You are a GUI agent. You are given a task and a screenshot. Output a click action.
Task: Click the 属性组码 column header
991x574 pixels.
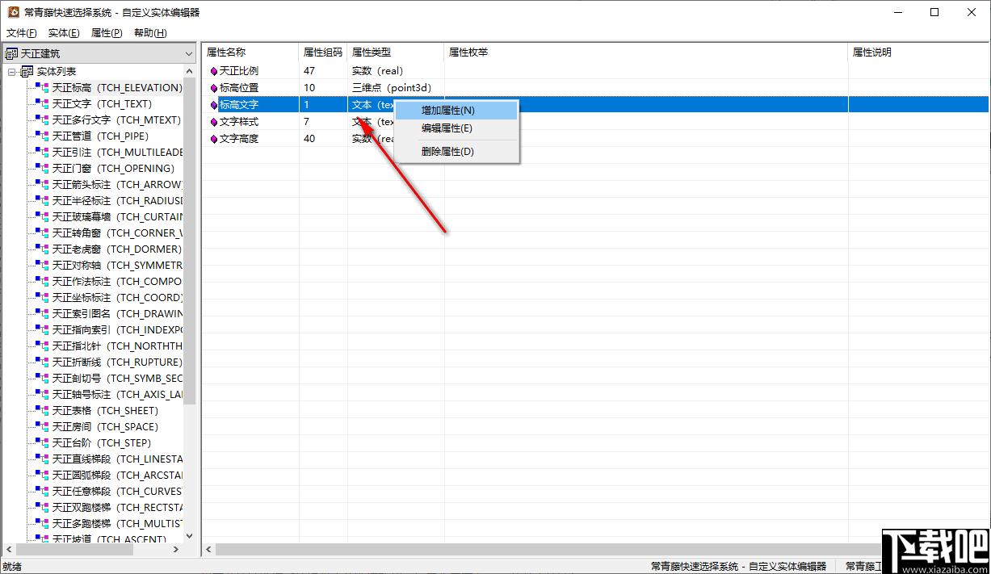tap(323, 52)
